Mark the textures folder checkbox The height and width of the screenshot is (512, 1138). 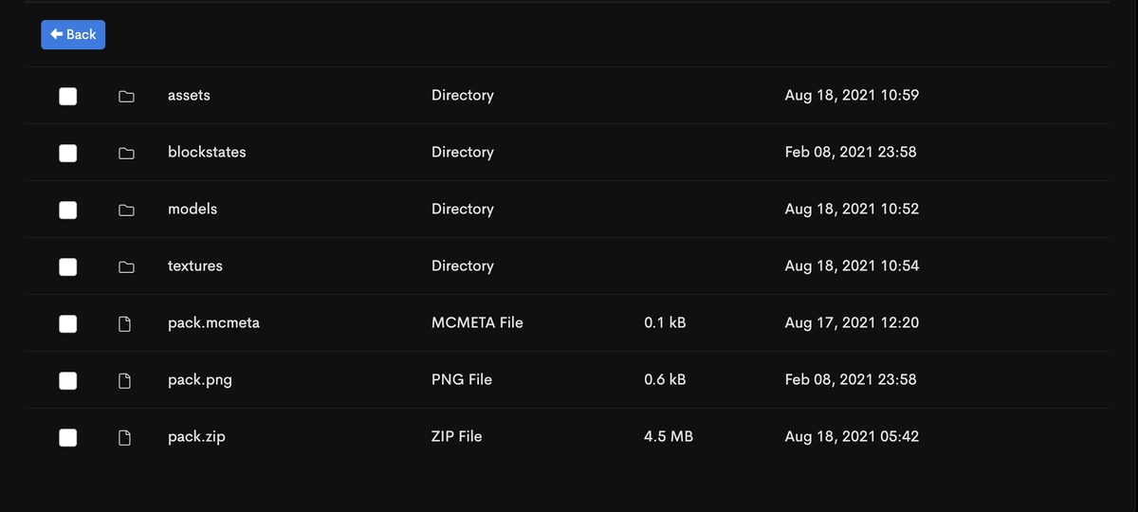coord(68,266)
